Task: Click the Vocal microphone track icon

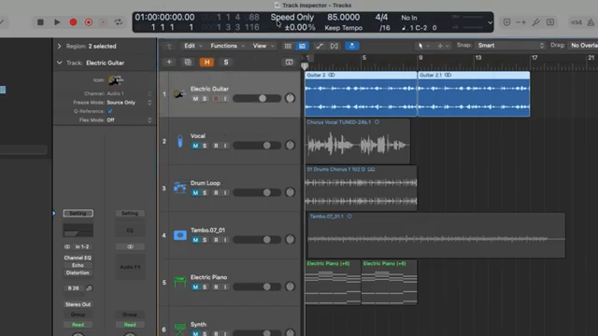Action: click(180, 141)
